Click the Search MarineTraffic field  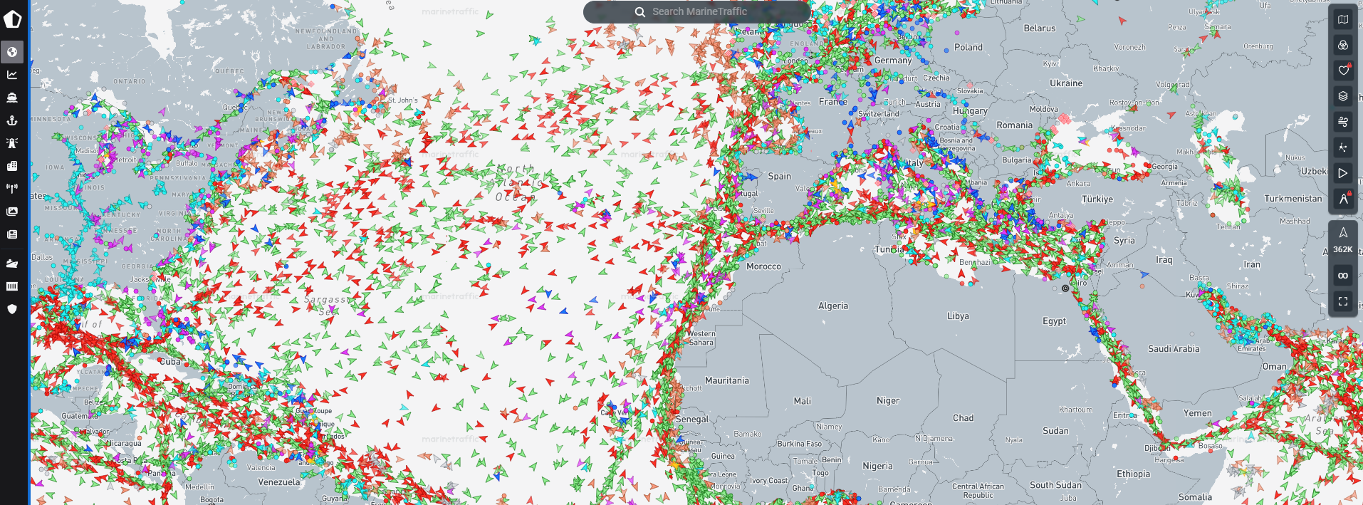point(696,11)
